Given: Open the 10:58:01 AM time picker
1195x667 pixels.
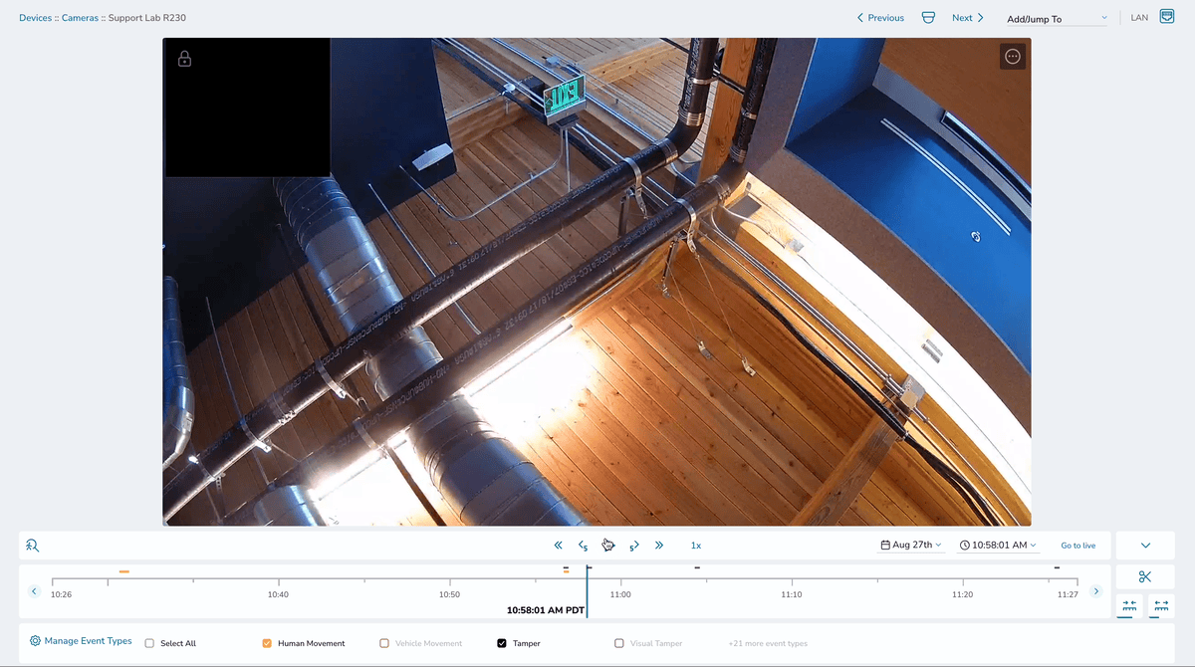Looking at the screenshot, I should [999, 546].
